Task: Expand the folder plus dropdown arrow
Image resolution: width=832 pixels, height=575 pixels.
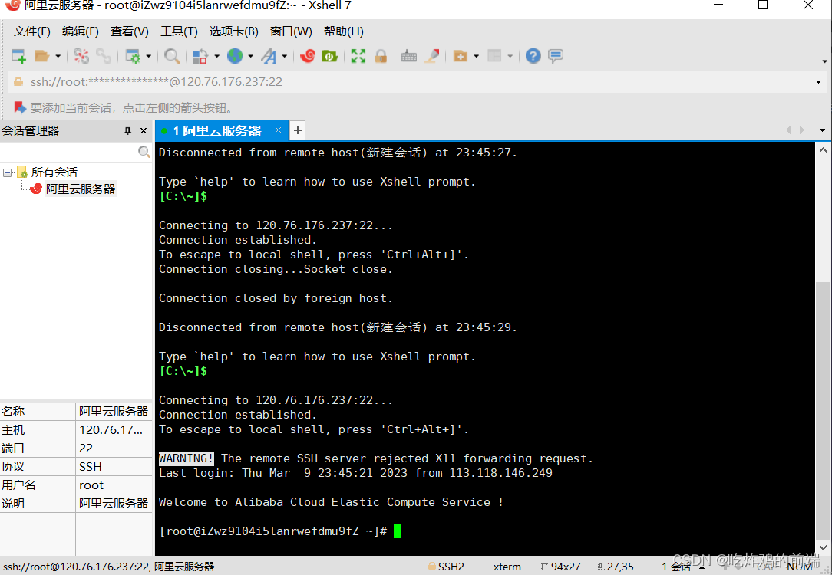Action: click(x=476, y=56)
